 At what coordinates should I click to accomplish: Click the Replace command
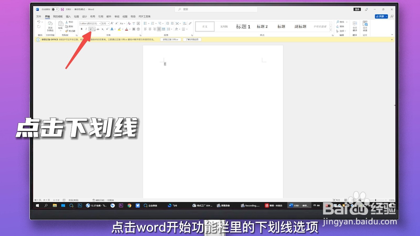pos(340,26)
